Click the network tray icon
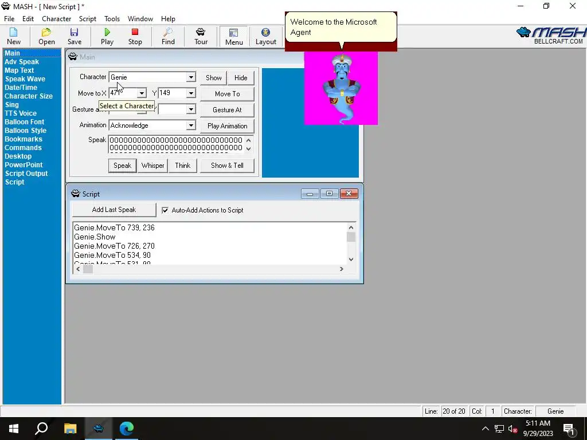The height and width of the screenshot is (440, 587). (499, 429)
